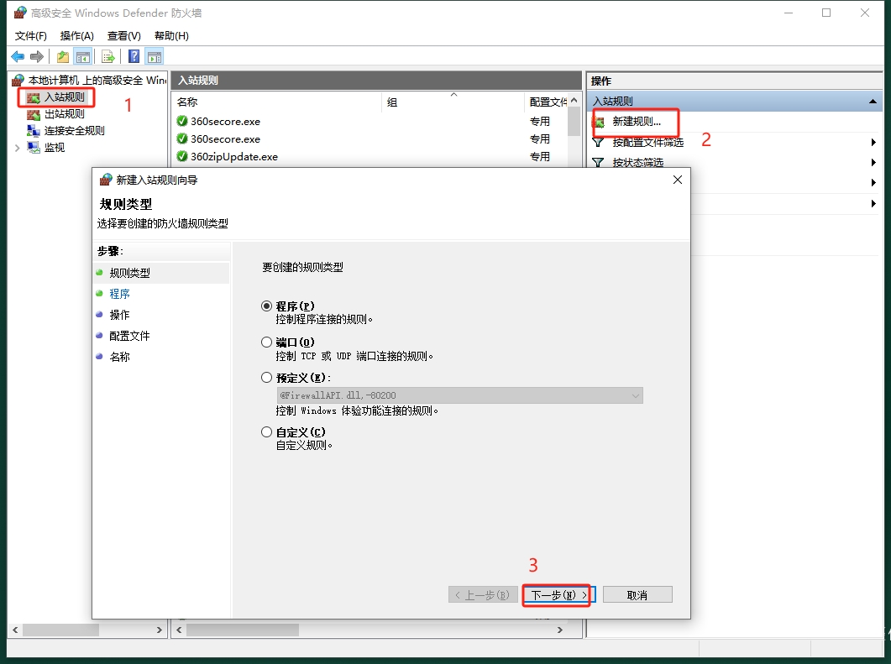This screenshot has height=664, width=891.
Task: Click the 操作 wizard step label
Action: [119, 315]
